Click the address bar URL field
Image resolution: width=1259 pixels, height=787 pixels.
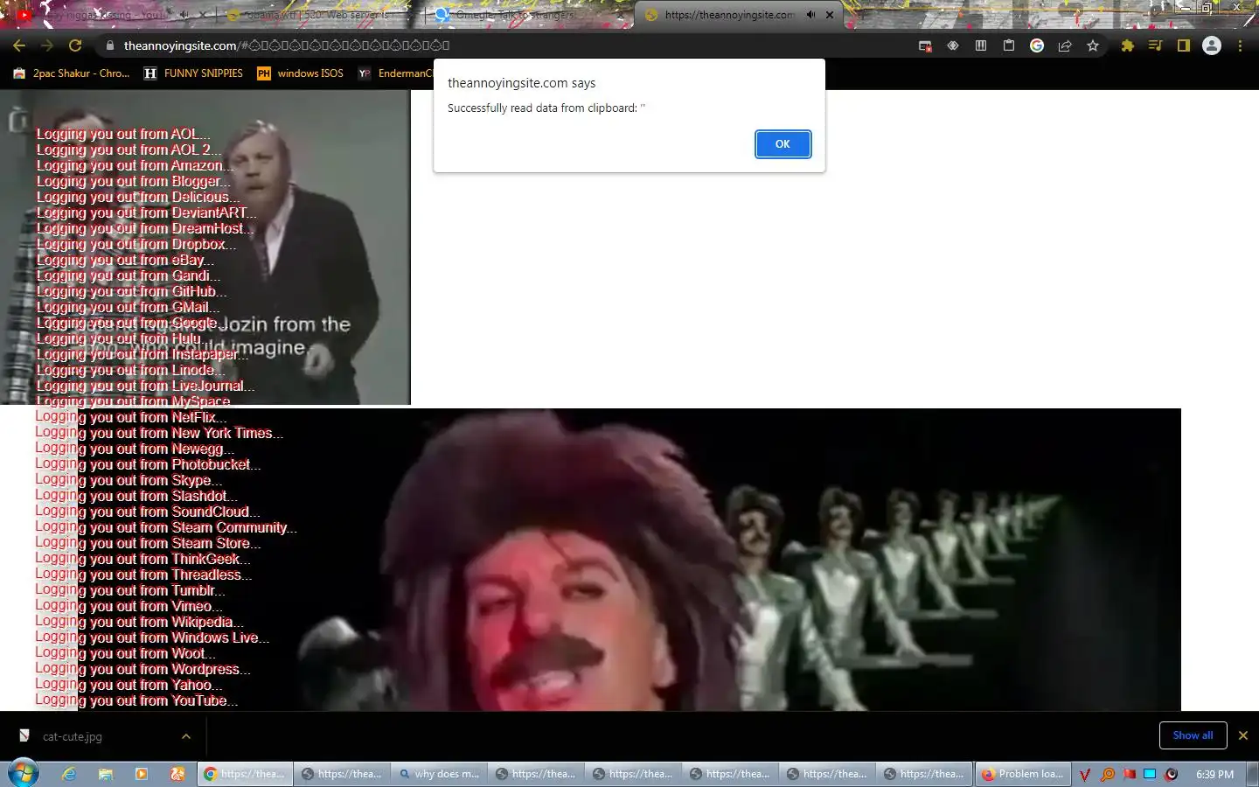pyautogui.click(x=507, y=45)
